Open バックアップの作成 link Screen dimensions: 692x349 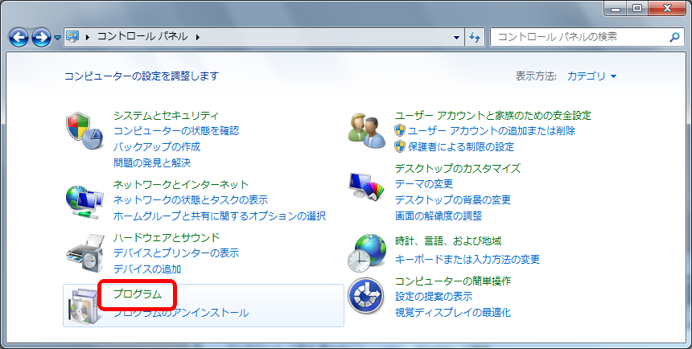(x=157, y=147)
